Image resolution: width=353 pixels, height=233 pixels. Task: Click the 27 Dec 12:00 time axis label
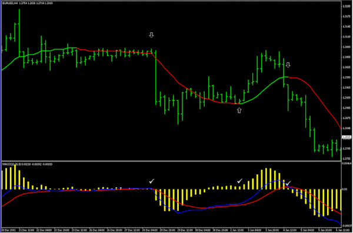[x=132, y=230]
